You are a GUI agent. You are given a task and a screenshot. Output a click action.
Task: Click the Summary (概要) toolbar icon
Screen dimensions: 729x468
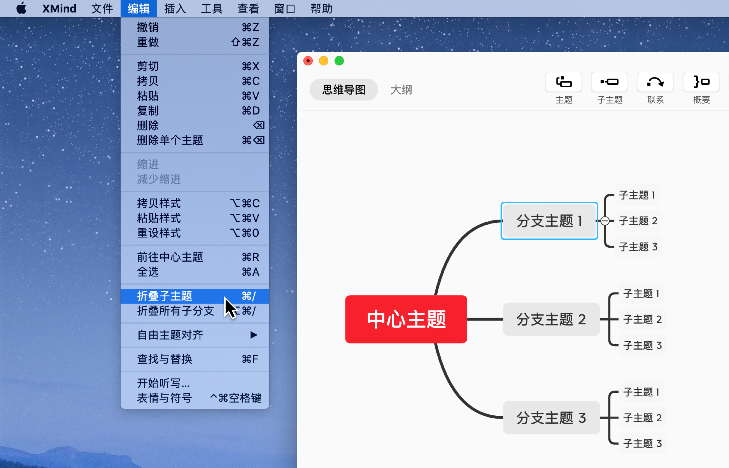701,82
